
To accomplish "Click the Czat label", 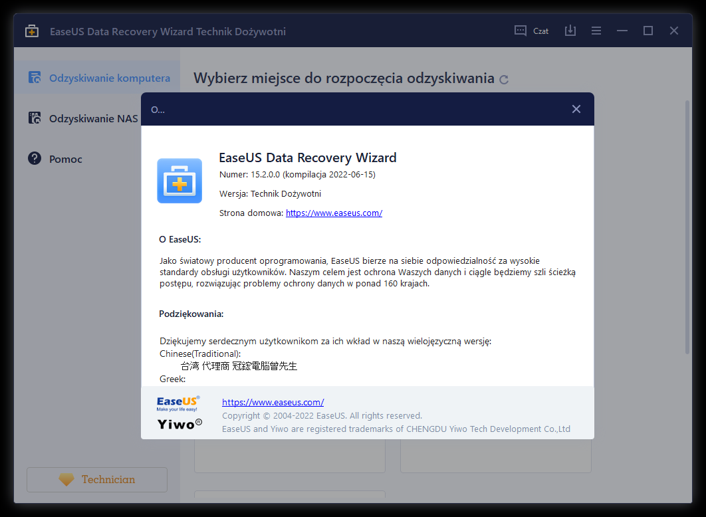I will point(540,31).
